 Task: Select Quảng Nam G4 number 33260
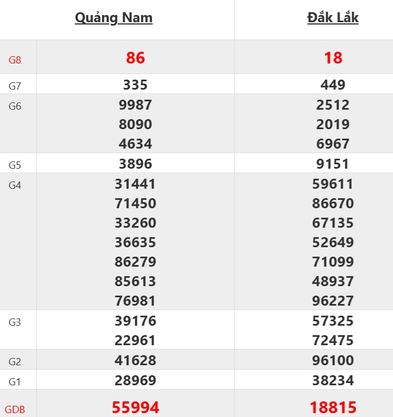[x=135, y=223]
